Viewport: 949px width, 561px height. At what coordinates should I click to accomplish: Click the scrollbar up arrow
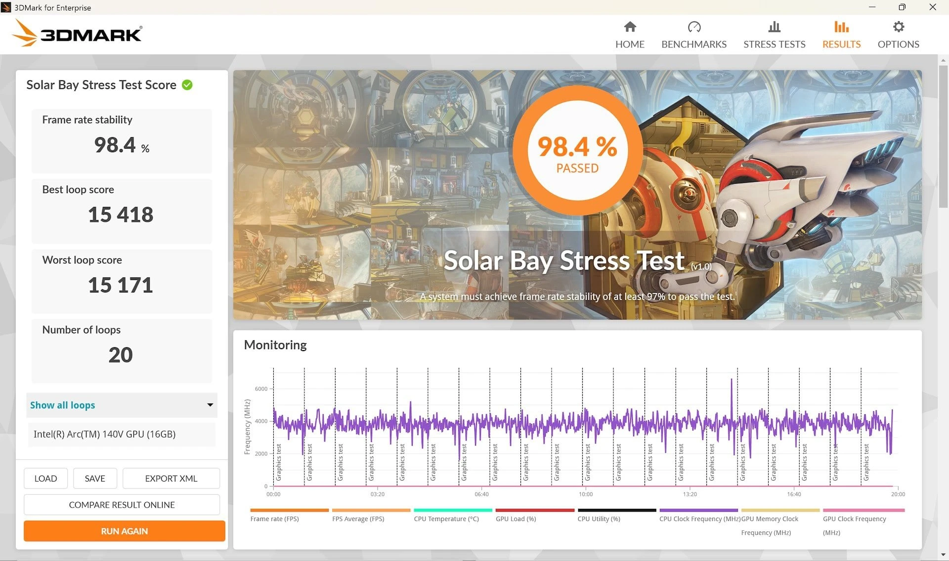[x=943, y=60]
